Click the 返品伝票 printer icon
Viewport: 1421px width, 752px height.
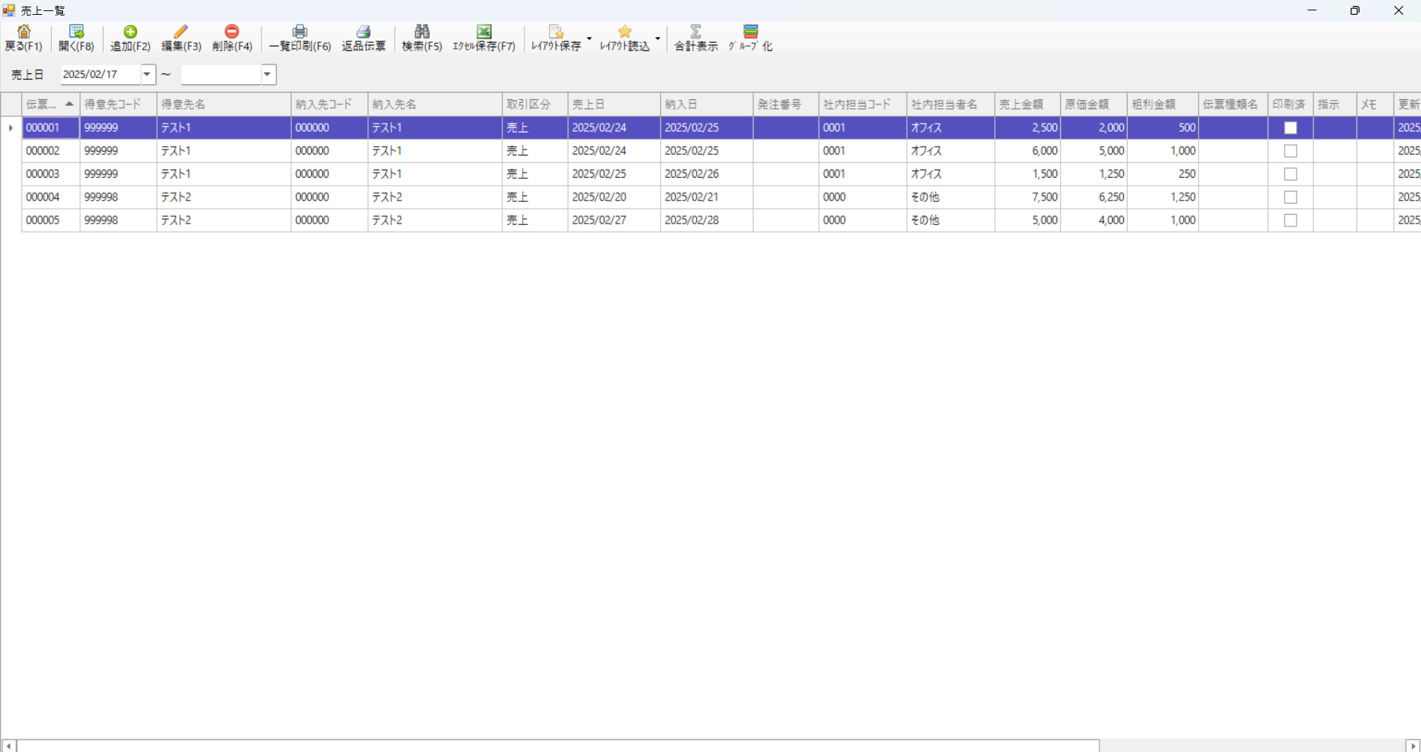(x=363, y=32)
